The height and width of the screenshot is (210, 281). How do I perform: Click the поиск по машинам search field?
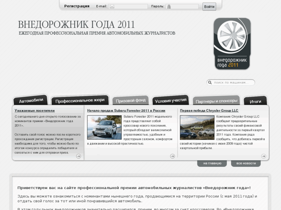click(231, 82)
